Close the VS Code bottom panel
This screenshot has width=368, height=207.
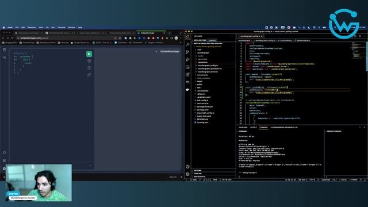365,127
